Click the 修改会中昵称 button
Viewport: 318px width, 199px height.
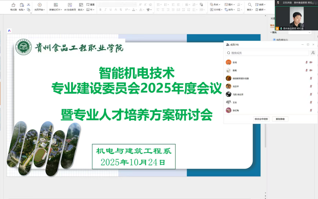pos(261,119)
